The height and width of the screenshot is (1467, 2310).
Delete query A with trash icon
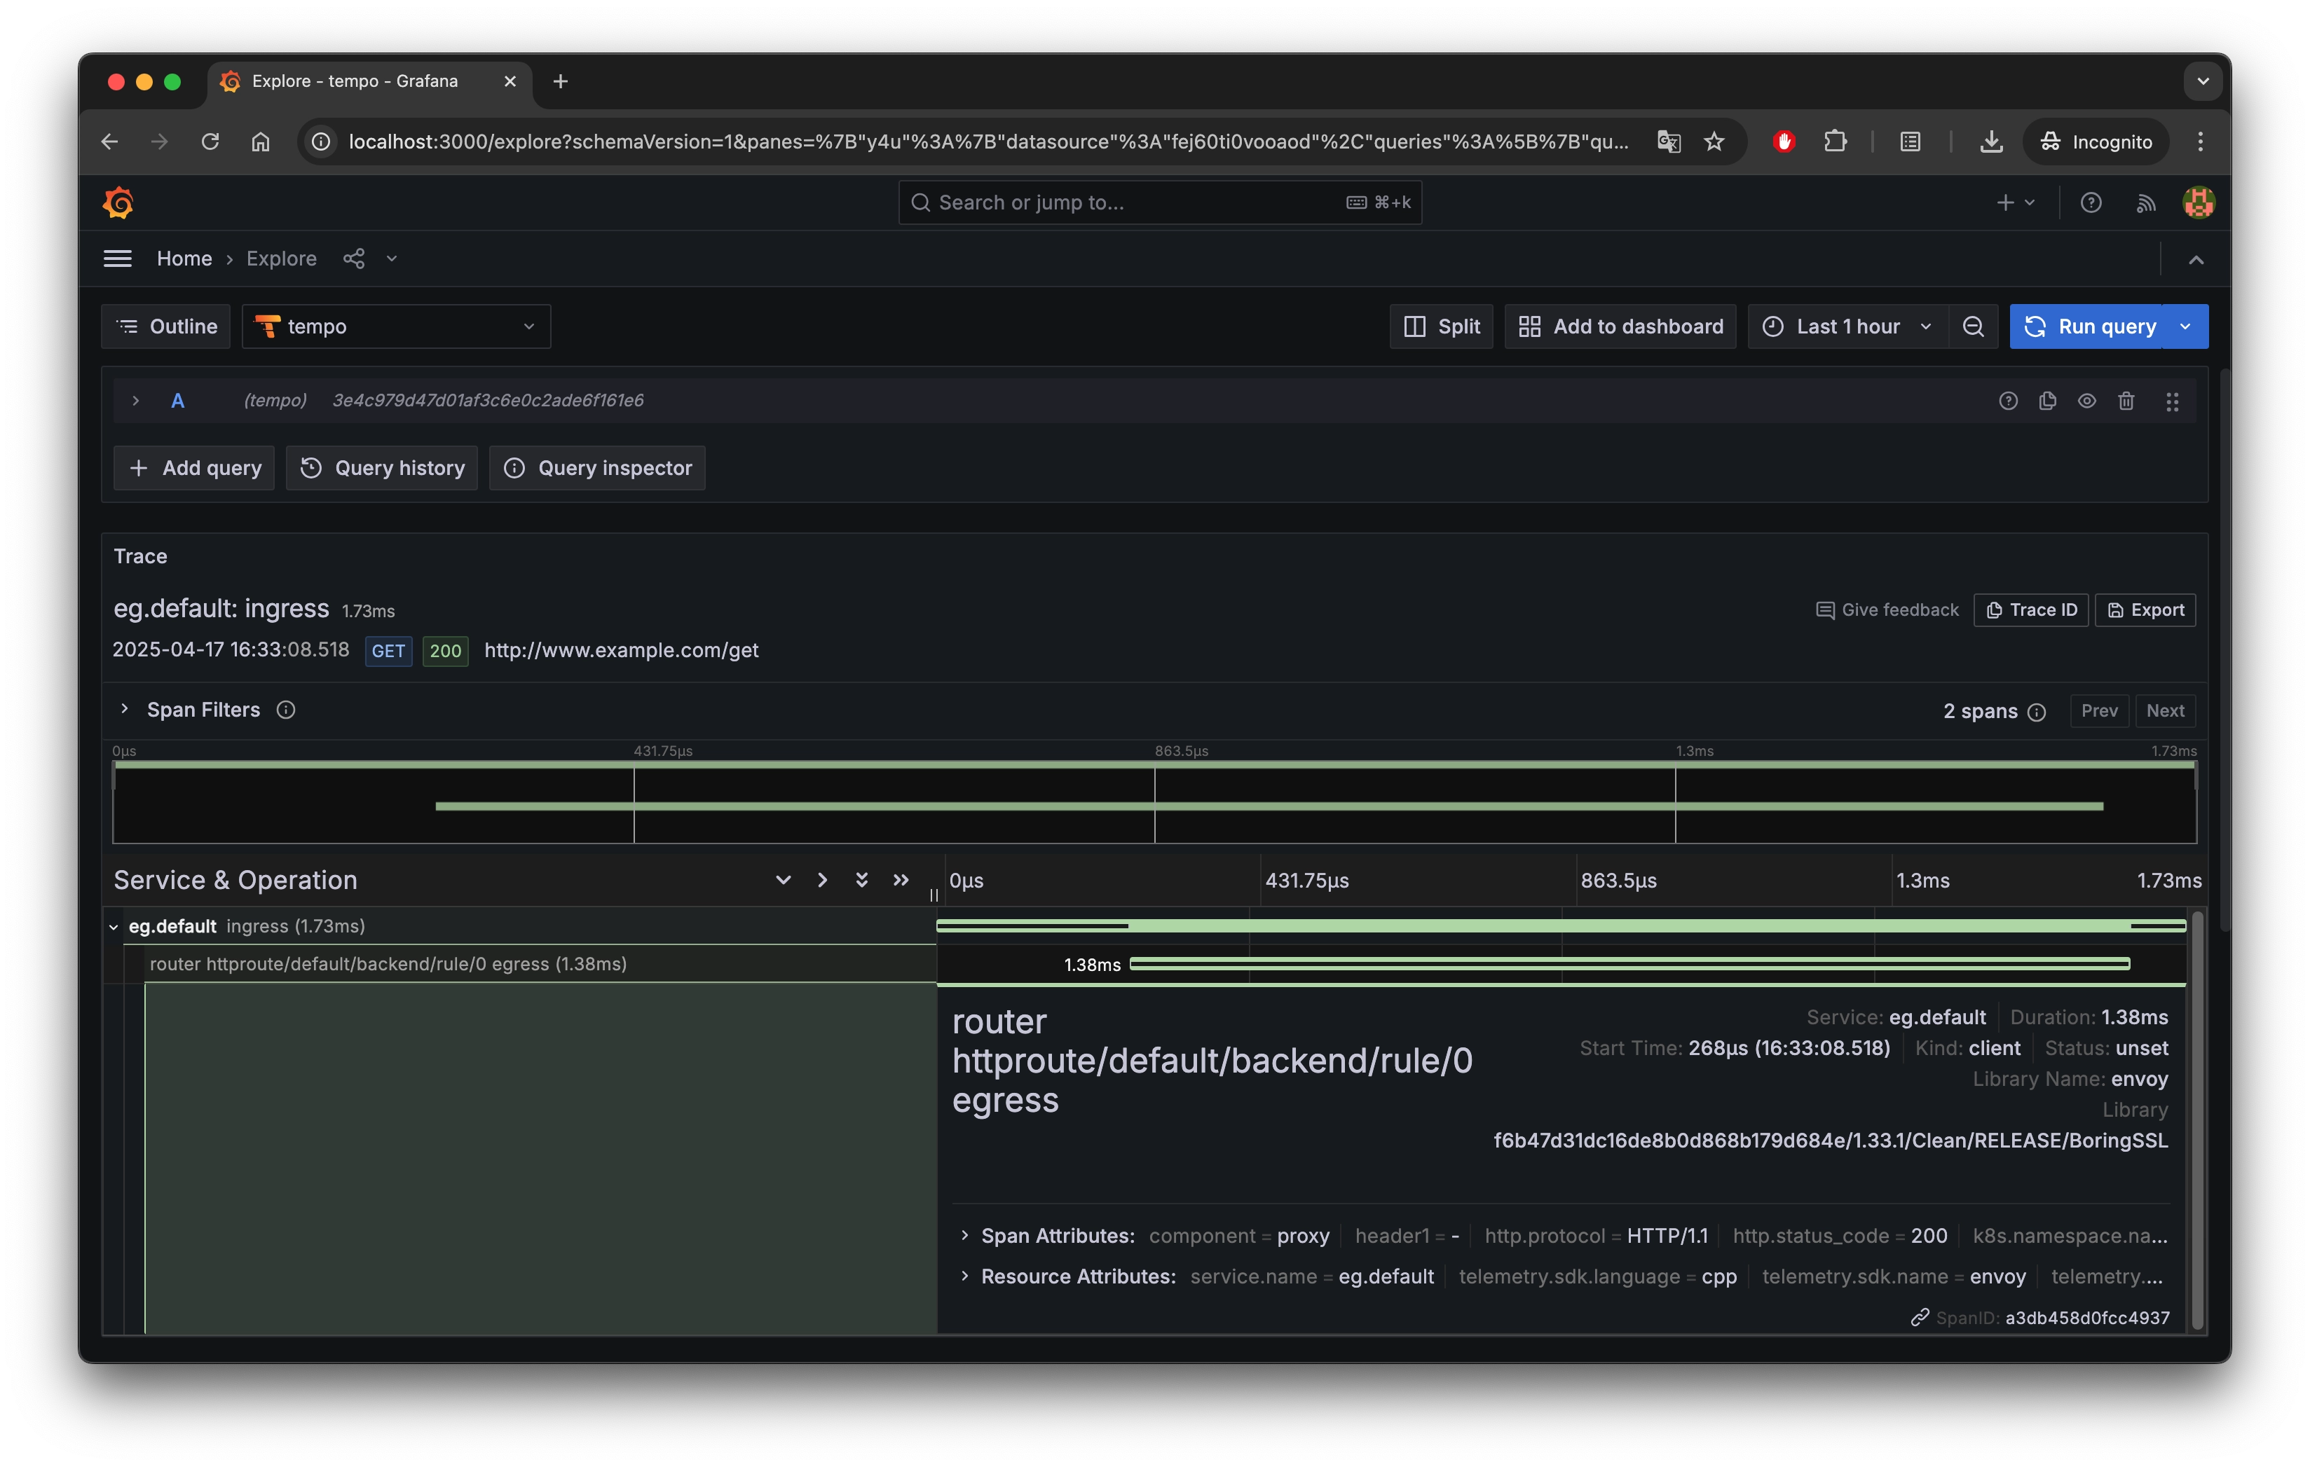(2126, 401)
